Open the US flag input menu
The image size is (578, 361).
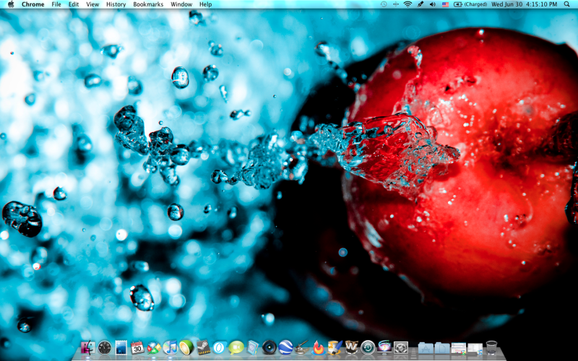(x=445, y=4)
